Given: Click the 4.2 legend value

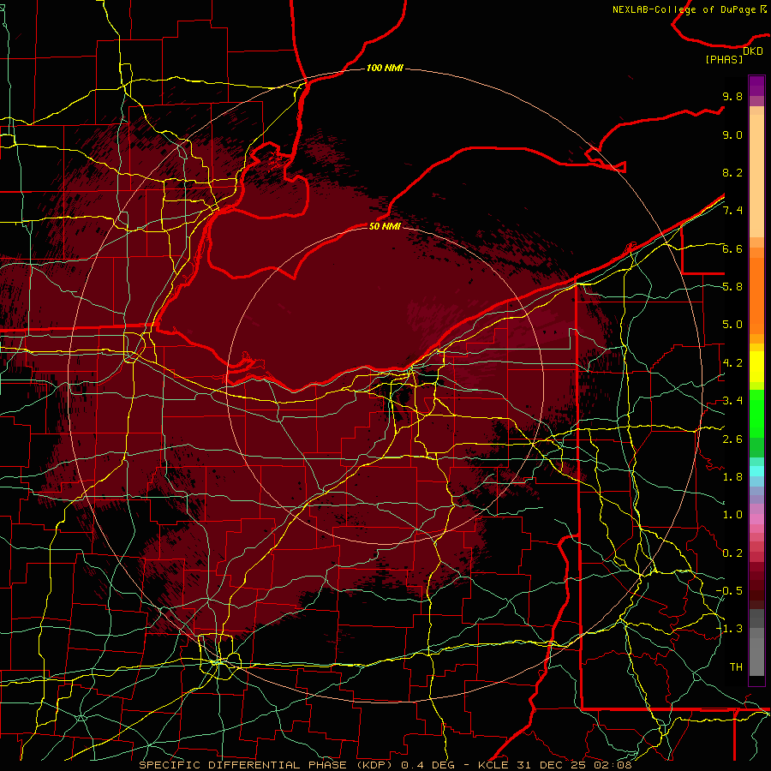Looking at the screenshot, I should tap(732, 363).
